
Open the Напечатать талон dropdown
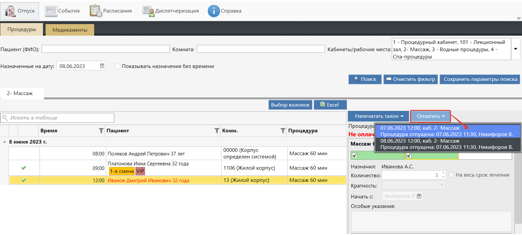click(379, 116)
